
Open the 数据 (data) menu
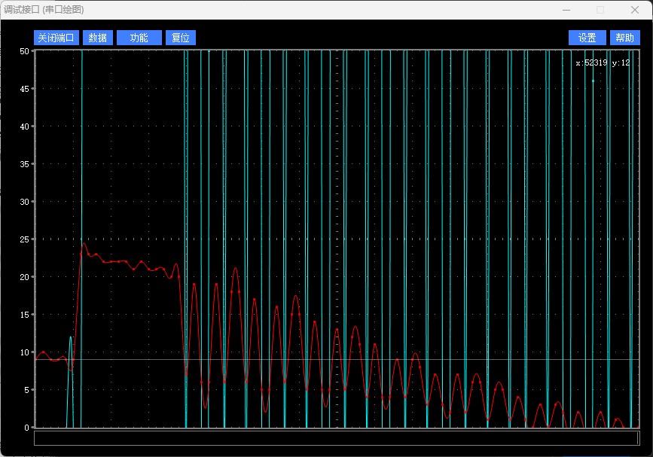point(97,38)
